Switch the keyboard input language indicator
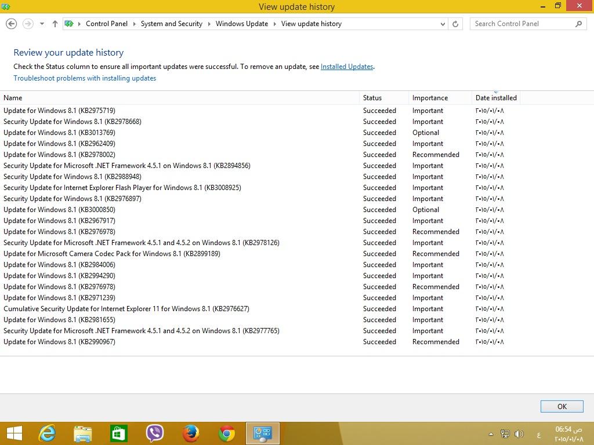This screenshot has height=445, width=594. (539, 434)
